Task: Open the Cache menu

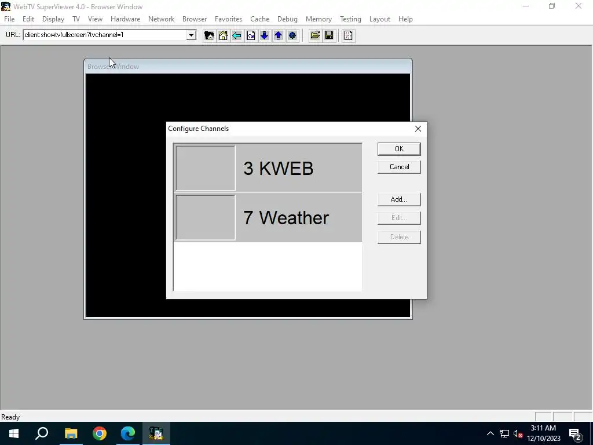Action: click(x=260, y=19)
